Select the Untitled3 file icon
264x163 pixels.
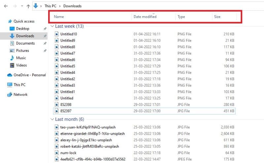[57, 85]
